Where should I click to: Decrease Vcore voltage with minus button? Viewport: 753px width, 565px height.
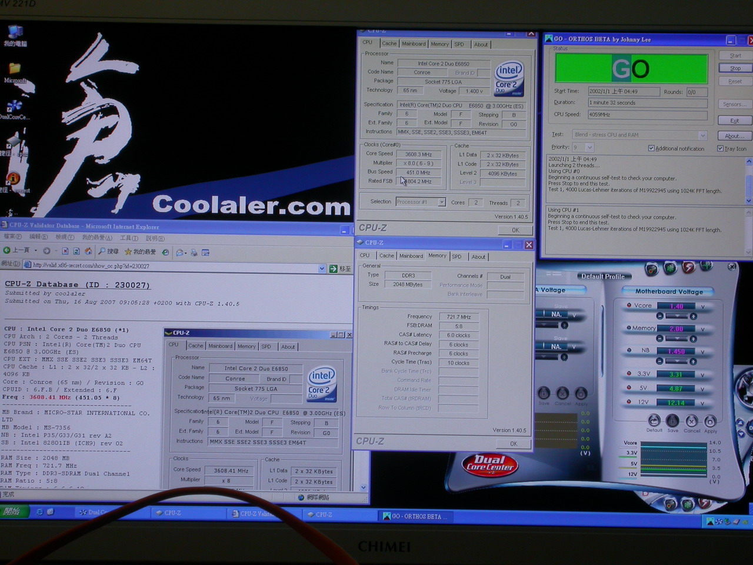coord(659,316)
